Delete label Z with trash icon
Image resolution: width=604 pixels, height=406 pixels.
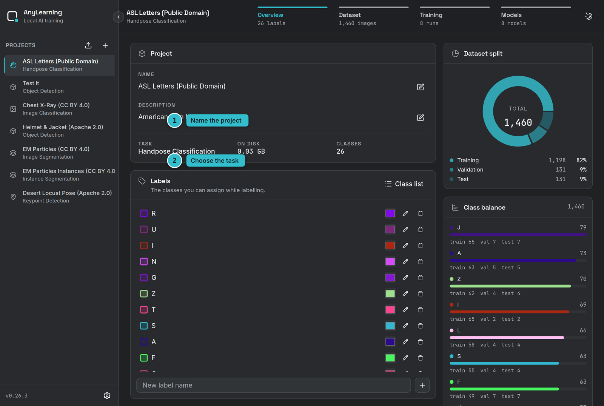[421, 293]
